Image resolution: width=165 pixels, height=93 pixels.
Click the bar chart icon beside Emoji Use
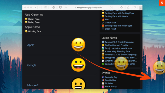[x=103, y=48]
